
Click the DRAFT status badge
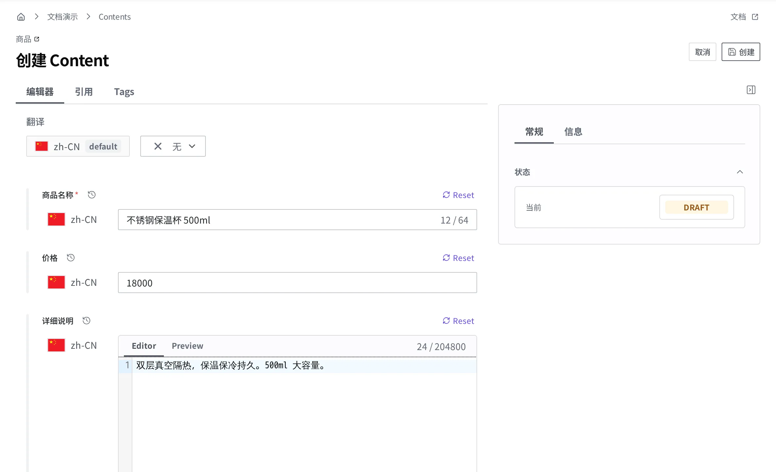(697, 207)
